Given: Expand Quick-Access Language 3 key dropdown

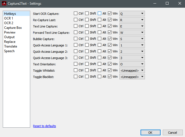Looking at the screenshot, I should 132,58.
